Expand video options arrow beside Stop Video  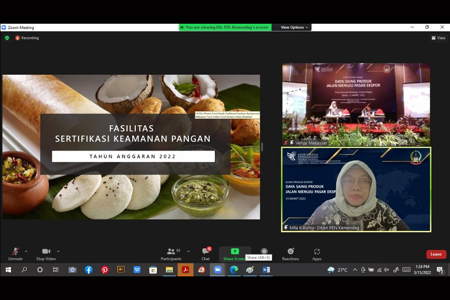pos(58,252)
